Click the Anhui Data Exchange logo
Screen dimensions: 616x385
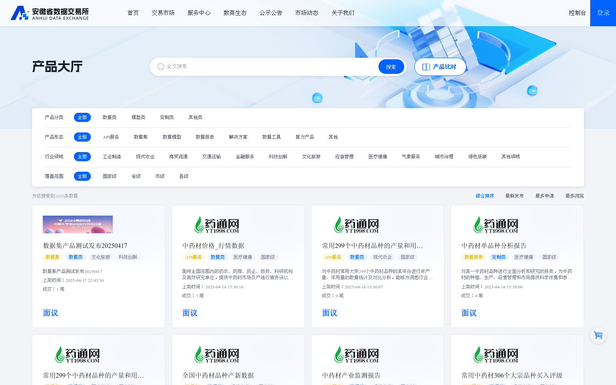click(50, 13)
